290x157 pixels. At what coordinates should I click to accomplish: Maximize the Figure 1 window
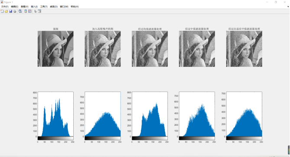(276, 2)
